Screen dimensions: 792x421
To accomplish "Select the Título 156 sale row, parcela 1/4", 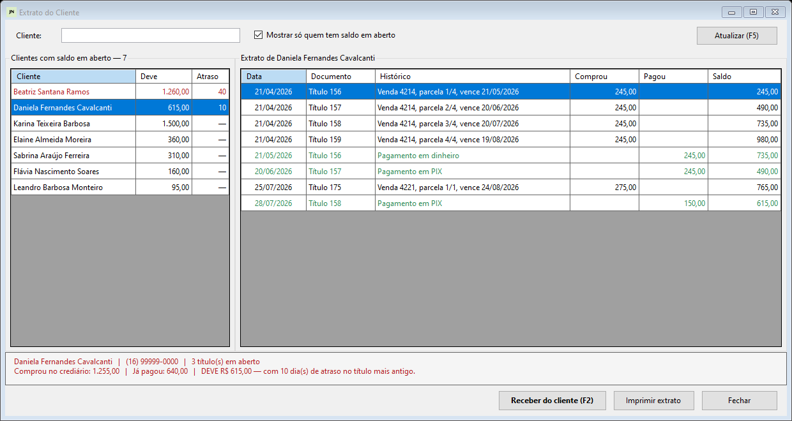I will click(x=511, y=92).
